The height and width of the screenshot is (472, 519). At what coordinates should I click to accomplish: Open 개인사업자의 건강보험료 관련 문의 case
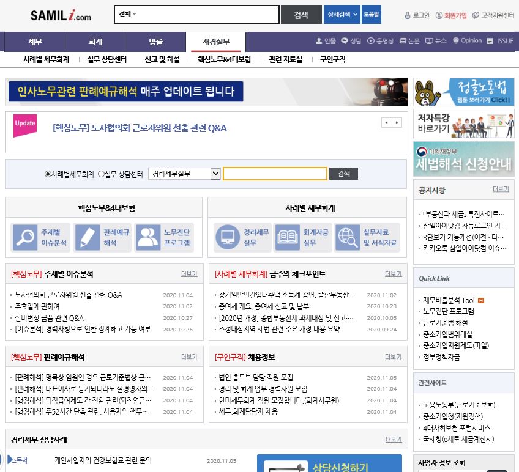[103, 460]
